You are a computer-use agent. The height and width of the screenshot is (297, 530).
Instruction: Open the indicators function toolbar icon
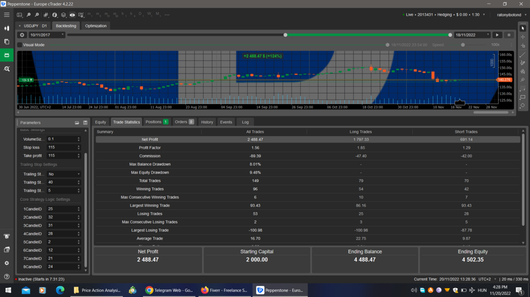click(54, 15)
